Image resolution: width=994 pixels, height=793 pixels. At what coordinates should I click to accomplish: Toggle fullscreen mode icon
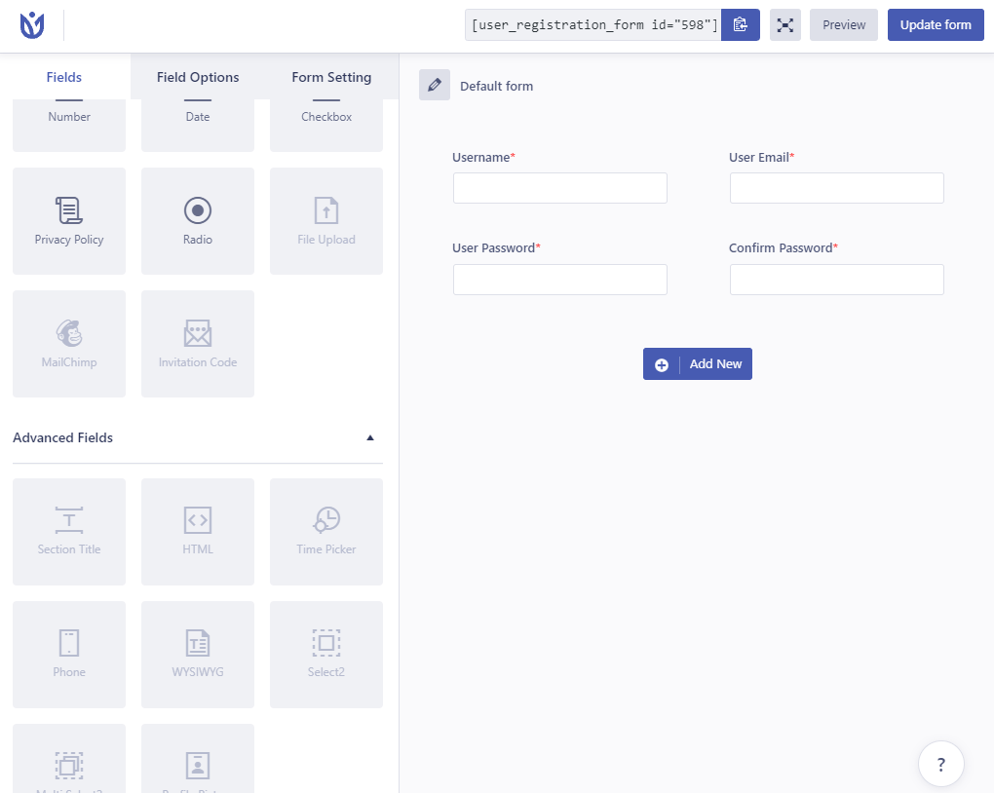tap(784, 24)
